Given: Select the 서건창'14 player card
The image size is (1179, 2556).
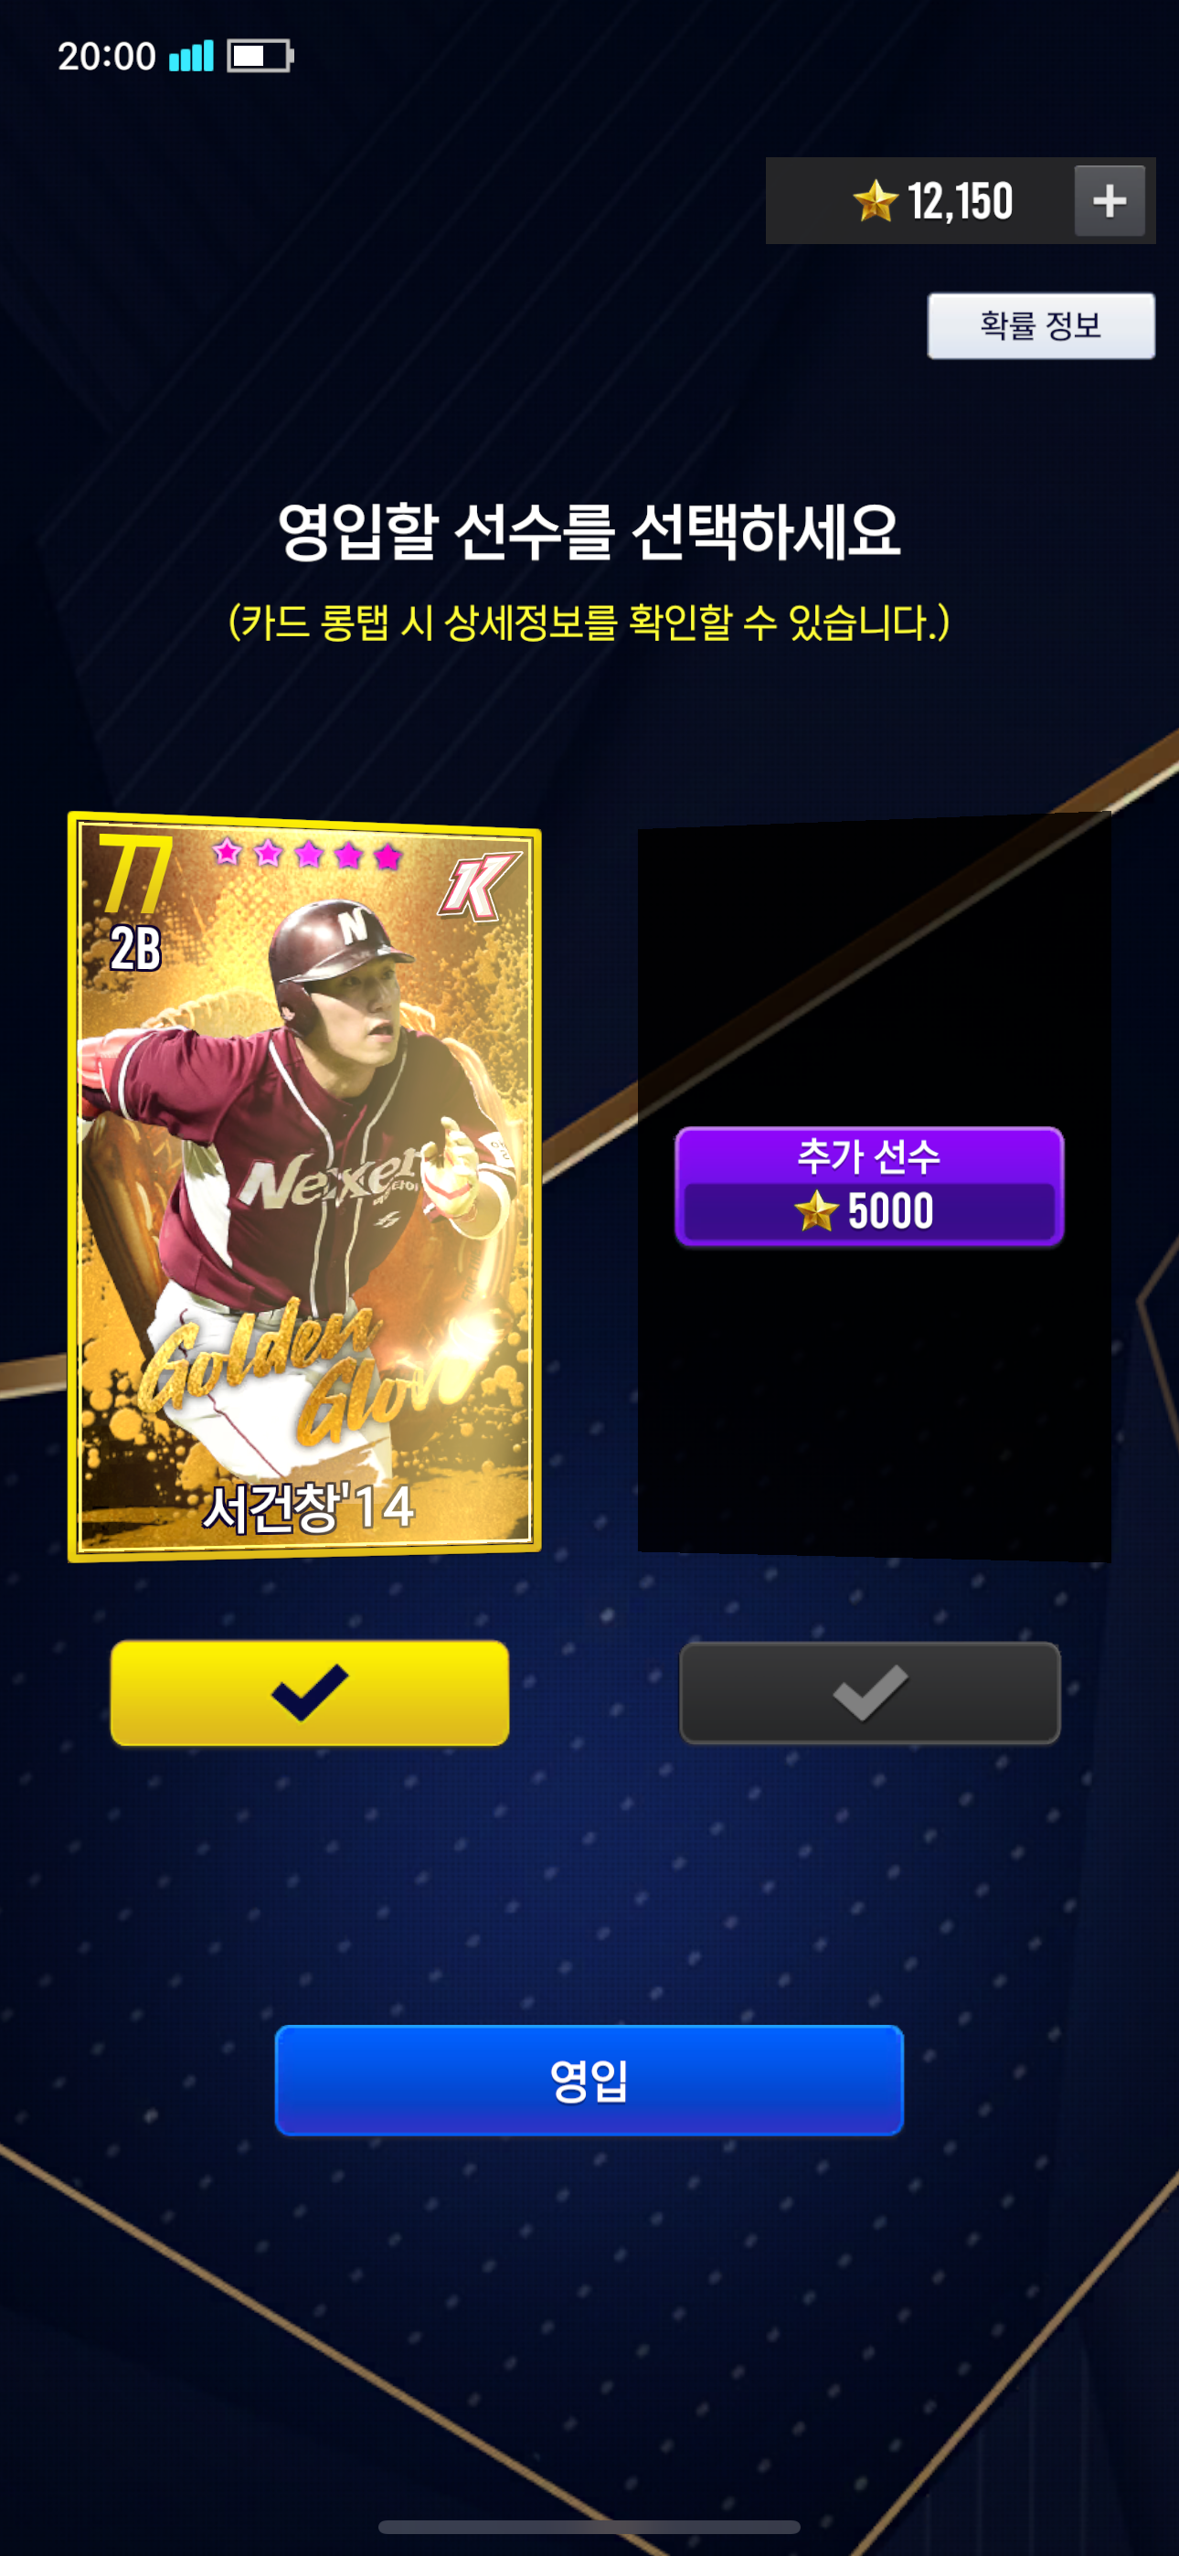Looking at the screenshot, I should pyautogui.click(x=304, y=1186).
